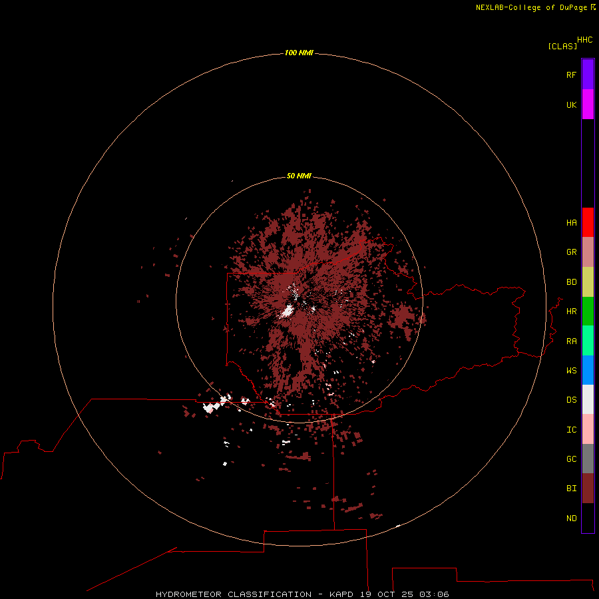Click the BI label in legend
This screenshot has width=599, height=599.
coord(571,489)
